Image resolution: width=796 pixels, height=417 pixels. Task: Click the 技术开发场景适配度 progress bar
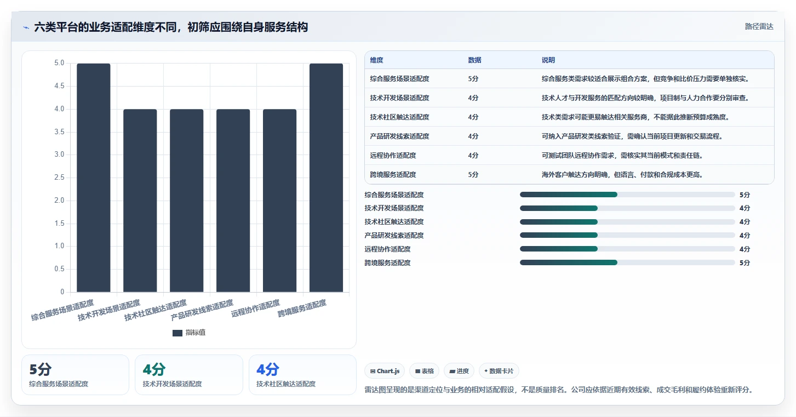tap(627, 208)
